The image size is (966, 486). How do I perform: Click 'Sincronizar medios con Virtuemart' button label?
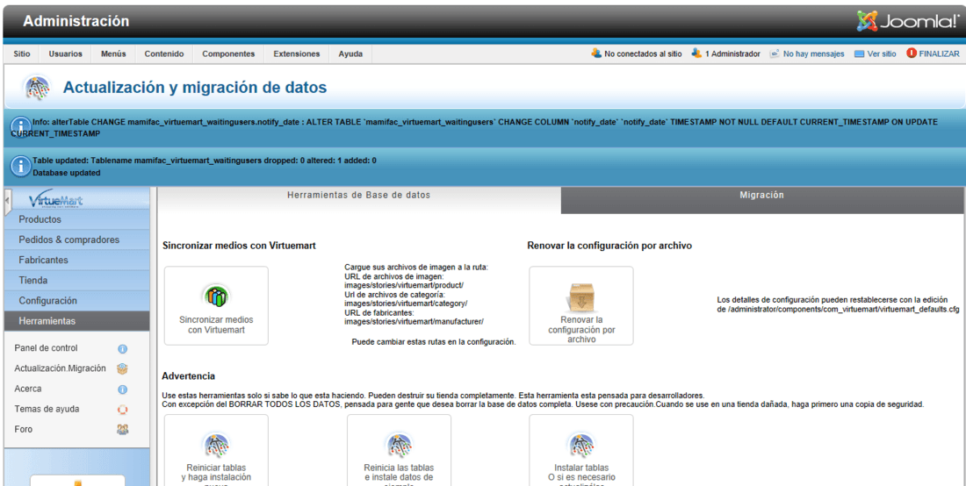(x=216, y=325)
